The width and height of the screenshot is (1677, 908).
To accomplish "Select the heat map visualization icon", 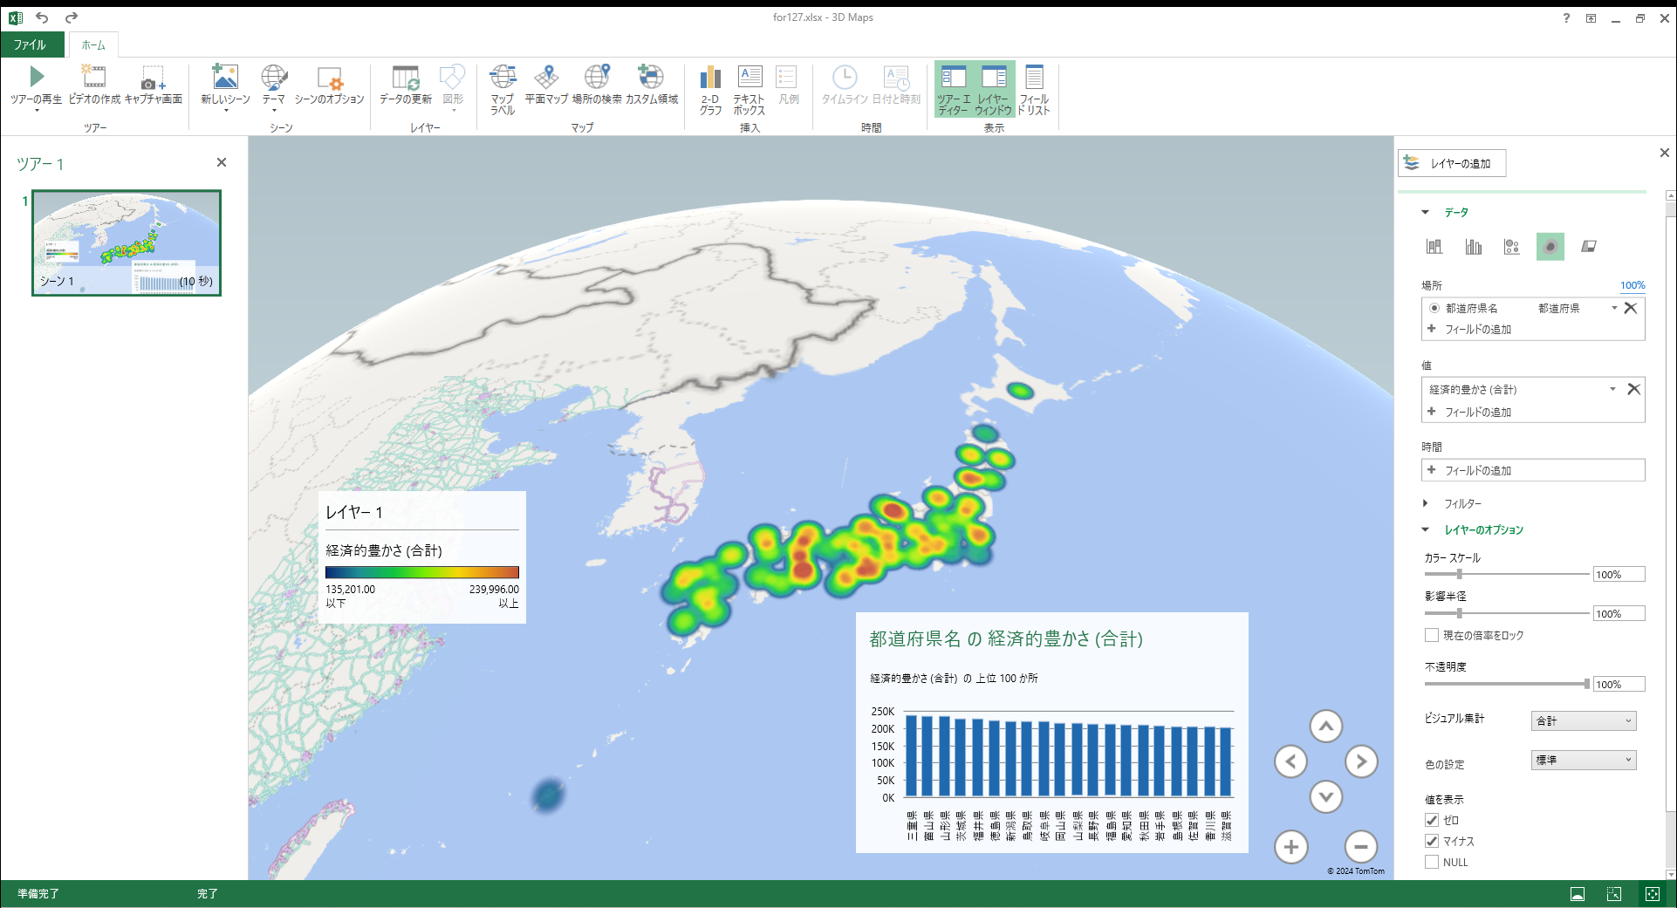I will point(1550,247).
